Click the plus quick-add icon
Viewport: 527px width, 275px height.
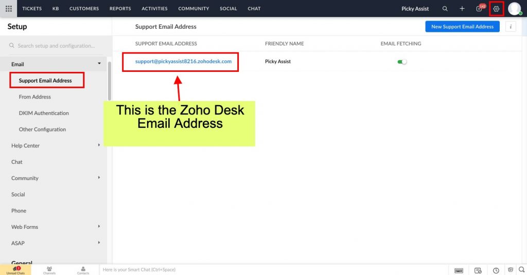[x=462, y=9]
